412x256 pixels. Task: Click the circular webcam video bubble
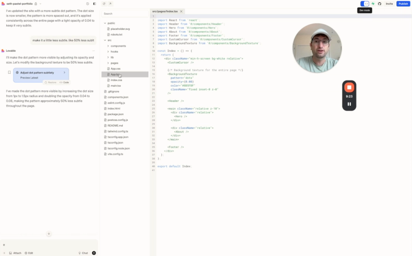point(317,48)
